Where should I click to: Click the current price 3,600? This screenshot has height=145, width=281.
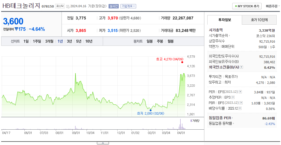coord(13,21)
